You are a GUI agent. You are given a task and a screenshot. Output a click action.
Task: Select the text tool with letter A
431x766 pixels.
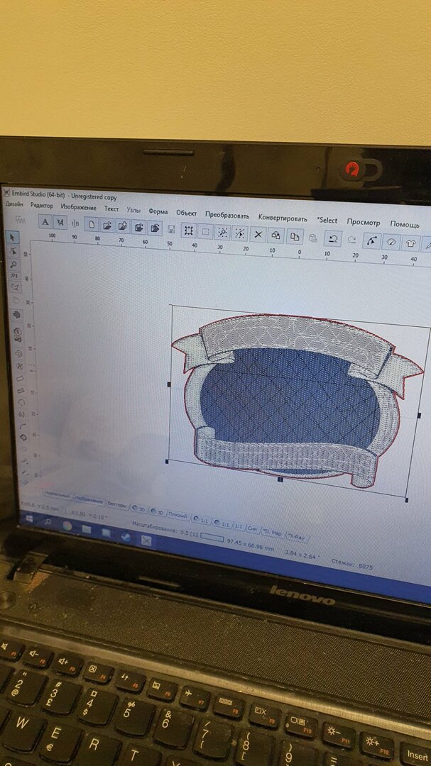pyautogui.click(x=45, y=222)
